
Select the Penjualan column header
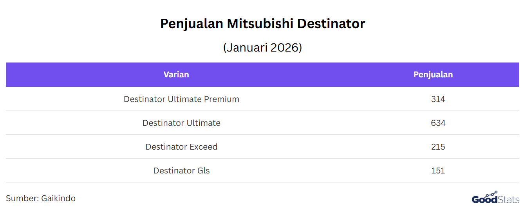click(433, 75)
